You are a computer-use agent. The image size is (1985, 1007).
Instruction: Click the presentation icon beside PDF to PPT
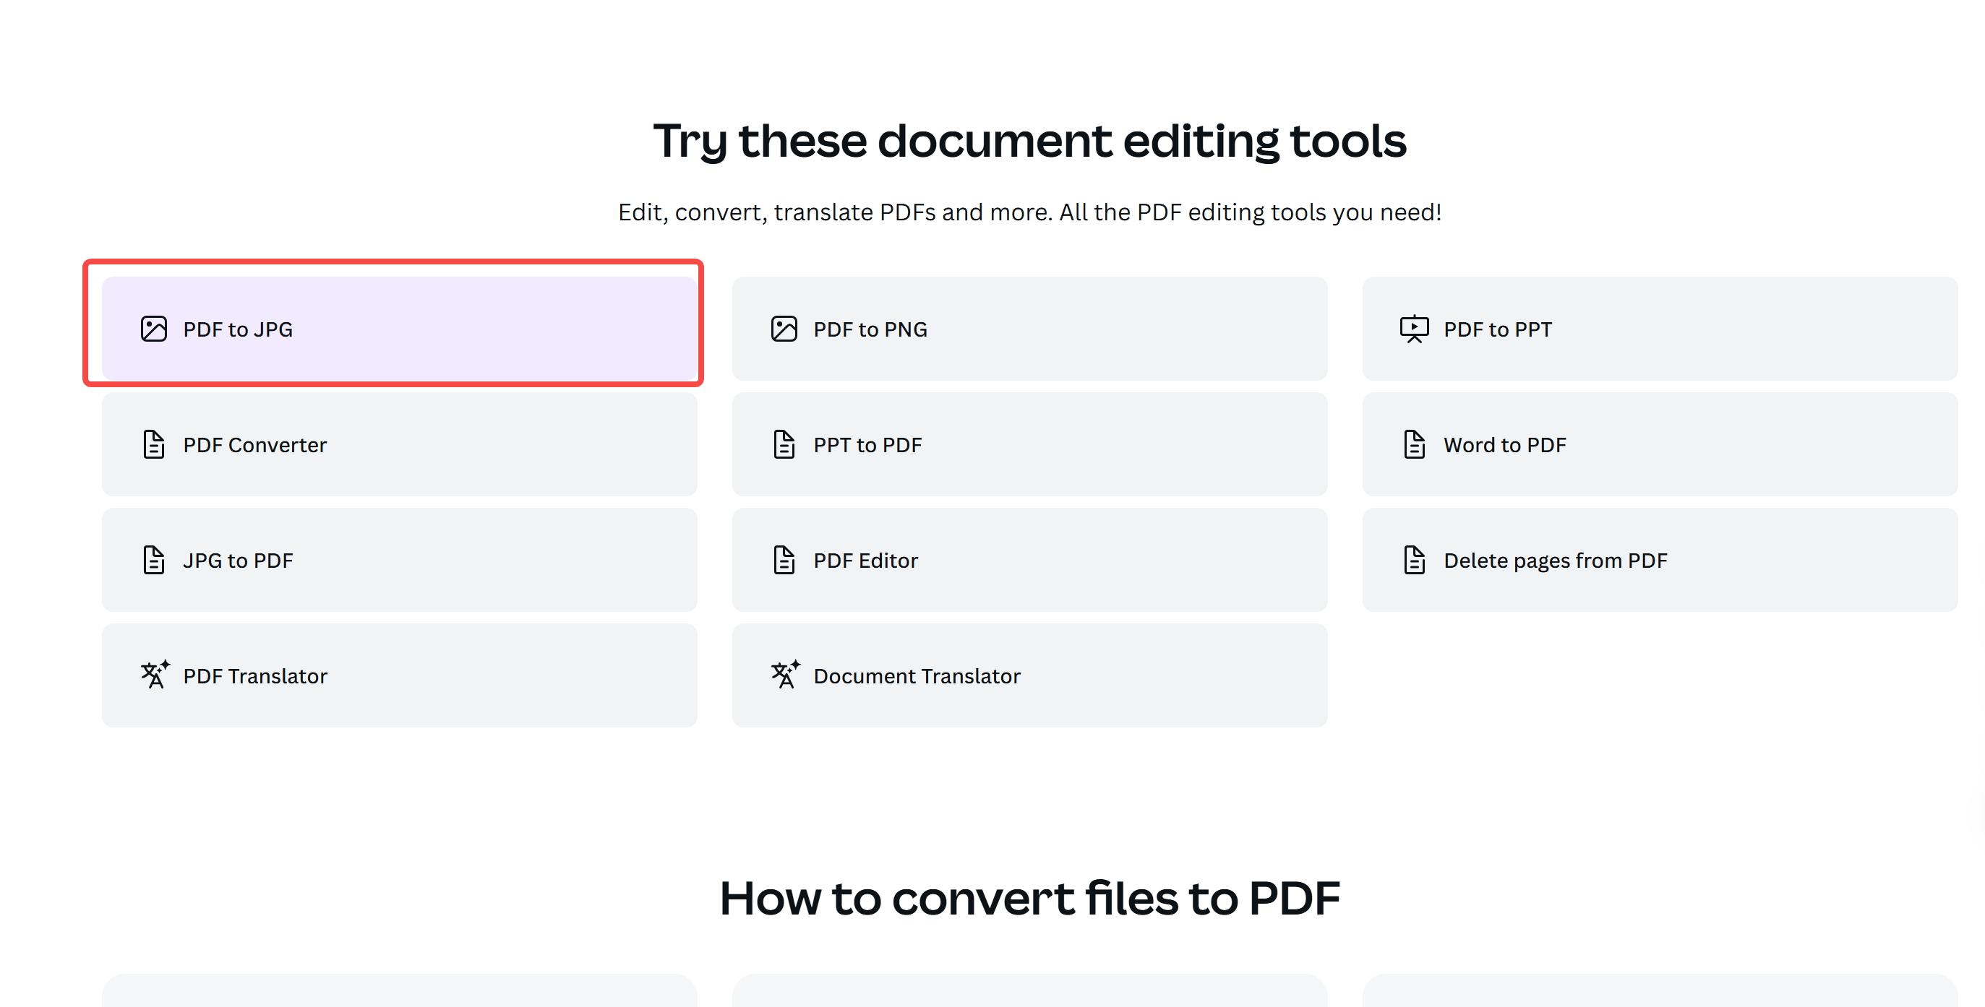coord(1414,329)
